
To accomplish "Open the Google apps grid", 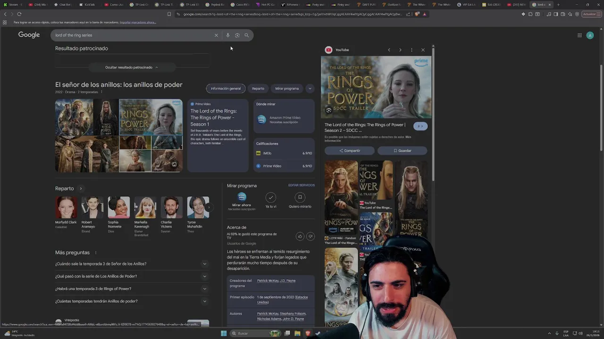I will point(579,35).
